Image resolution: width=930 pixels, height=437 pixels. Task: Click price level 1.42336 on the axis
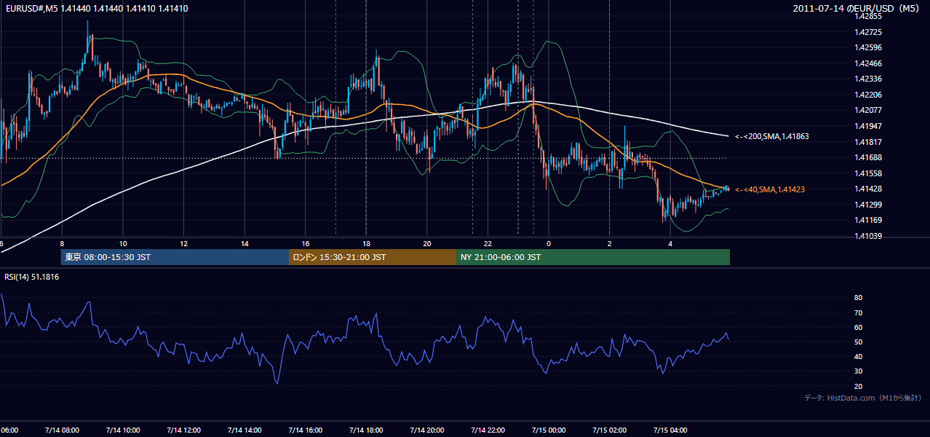click(x=867, y=79)
